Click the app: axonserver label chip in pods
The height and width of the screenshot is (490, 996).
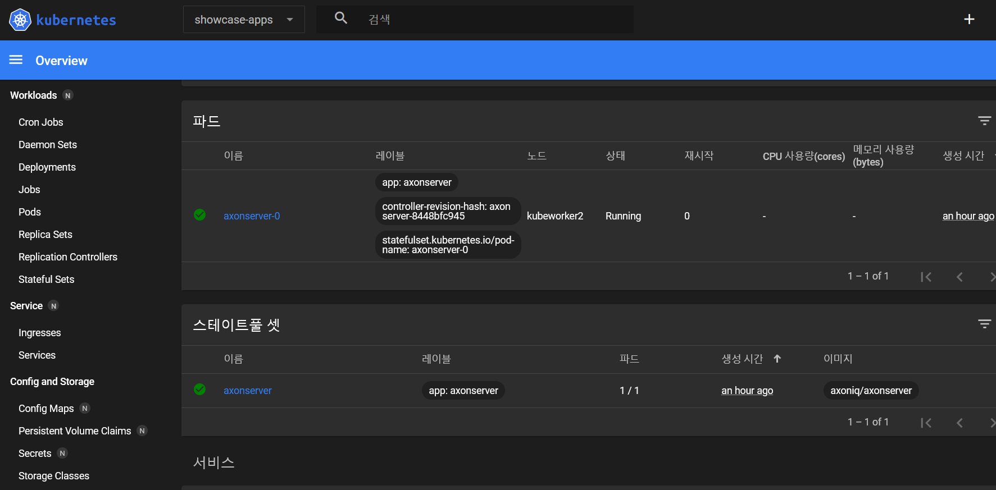(417, 182)
